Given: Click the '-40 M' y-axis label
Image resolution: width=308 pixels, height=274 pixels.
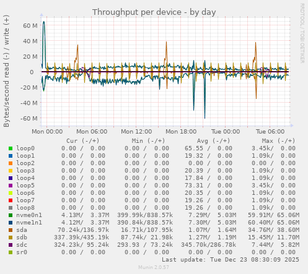Looking at the screenshot, I should point(29,103).
